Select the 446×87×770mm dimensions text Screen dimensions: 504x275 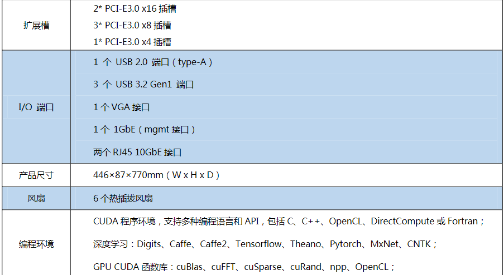coord(156,175)
